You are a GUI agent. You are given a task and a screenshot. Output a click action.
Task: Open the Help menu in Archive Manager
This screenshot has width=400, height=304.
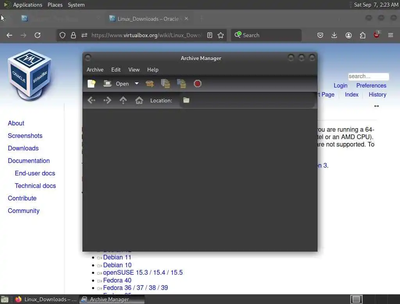click(x=153, y=70)
